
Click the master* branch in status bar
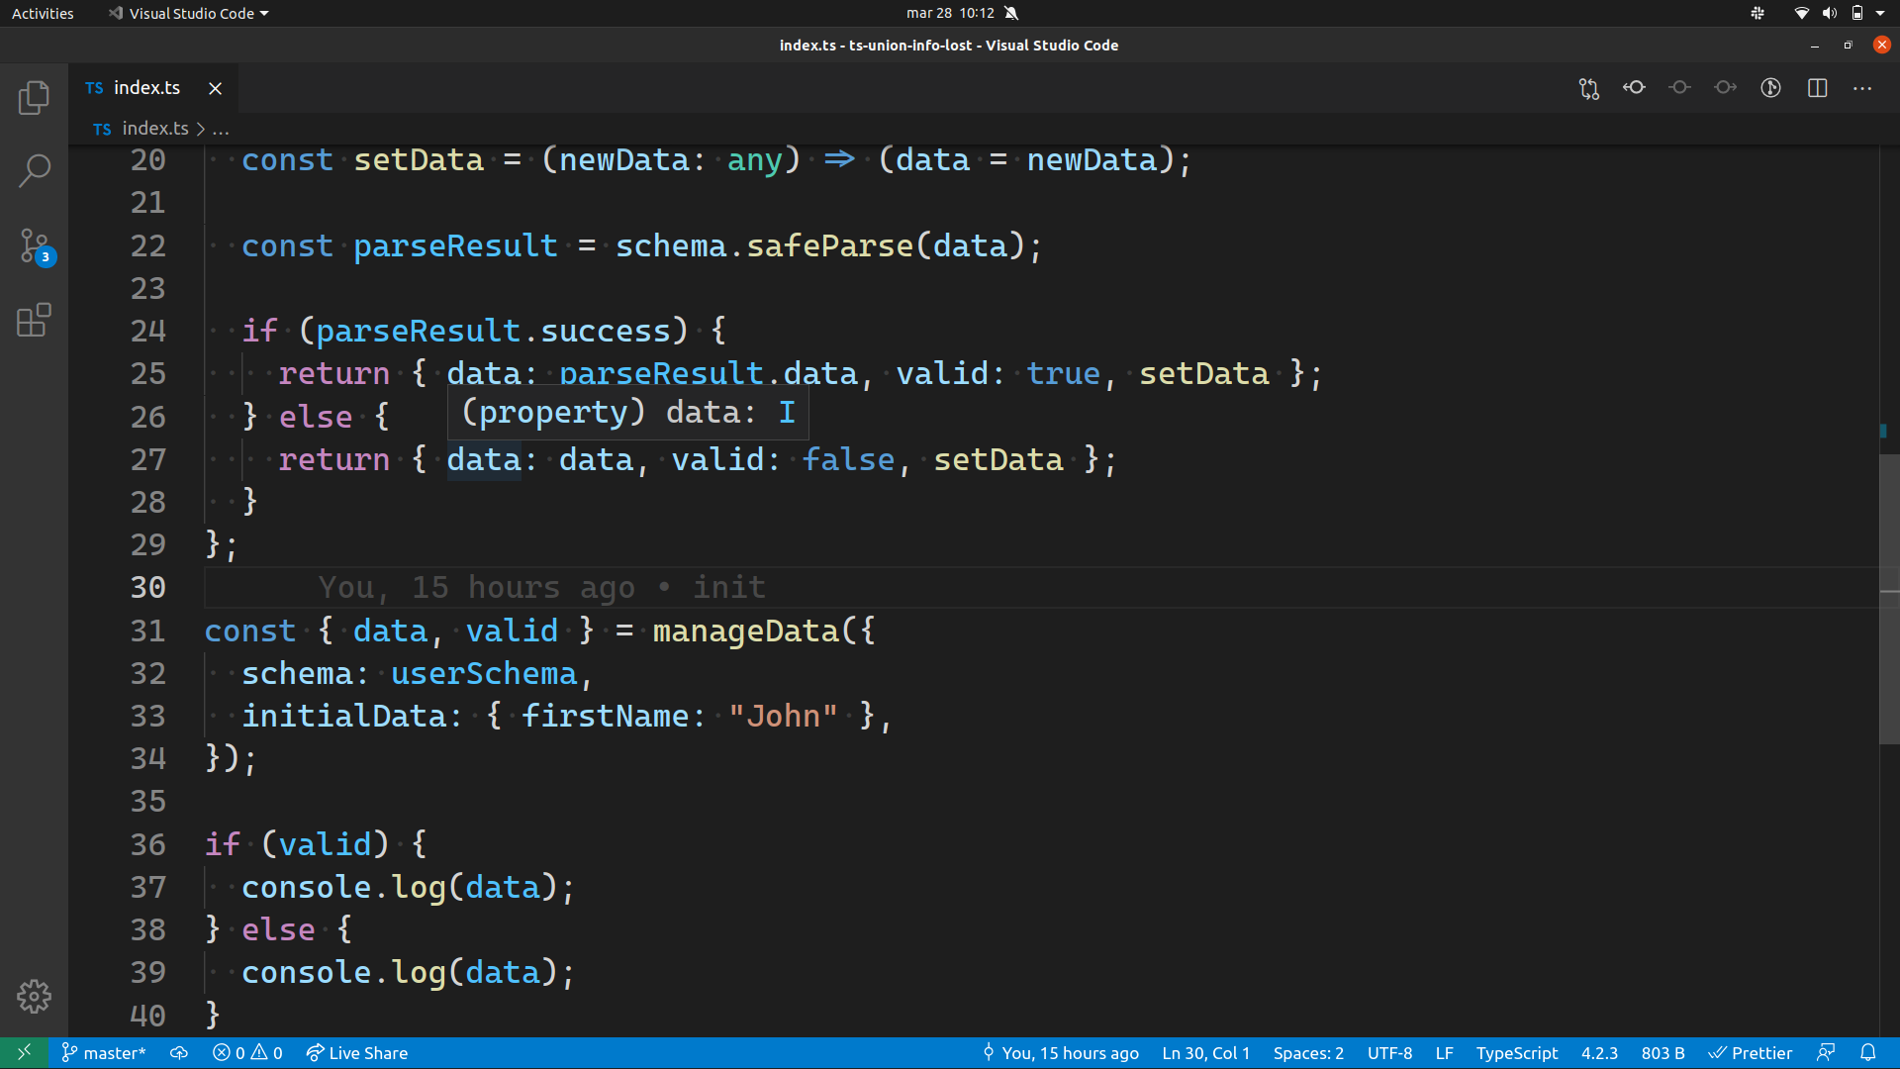(104, 1053)
